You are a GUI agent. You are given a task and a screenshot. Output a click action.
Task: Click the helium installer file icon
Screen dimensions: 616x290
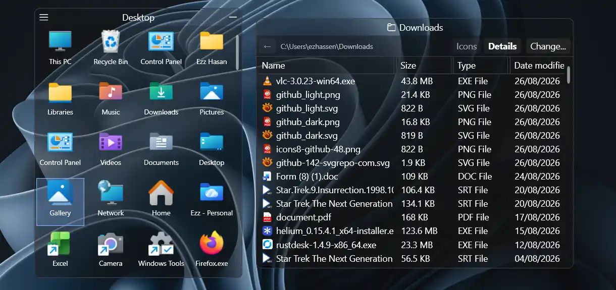[267, 231]
